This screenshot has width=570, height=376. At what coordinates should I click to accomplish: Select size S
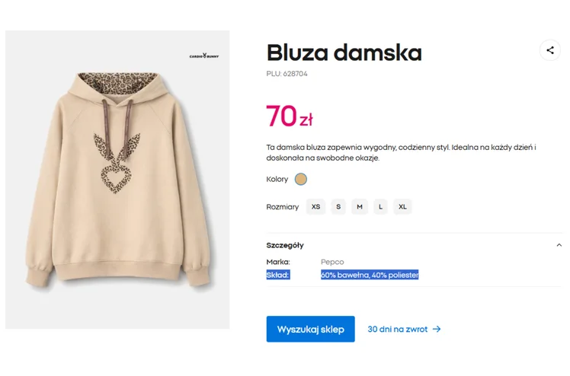(x=338, y=206)
